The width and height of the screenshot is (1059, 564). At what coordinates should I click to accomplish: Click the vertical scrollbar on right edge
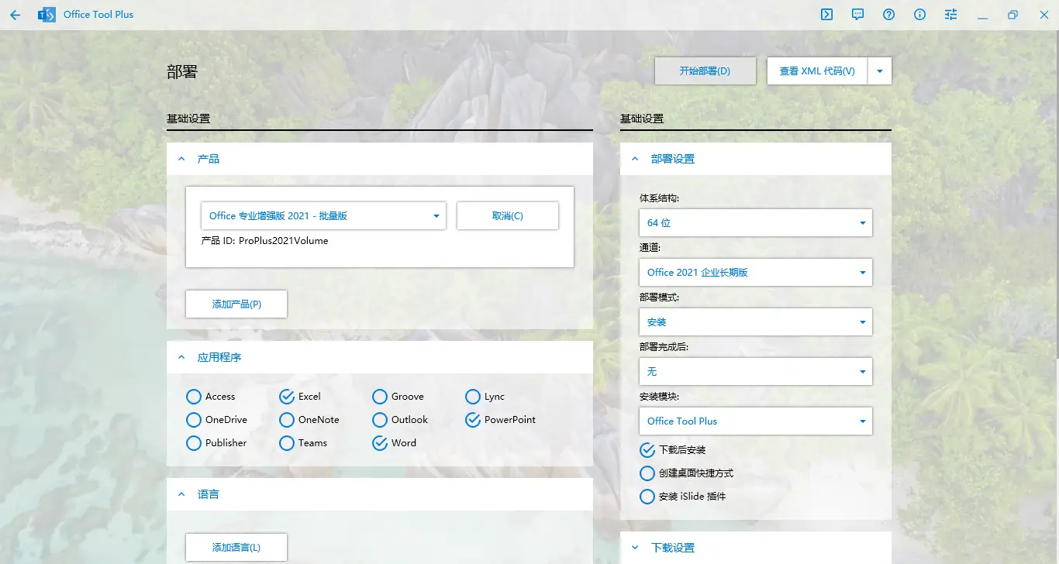[x=1056, y=232]
